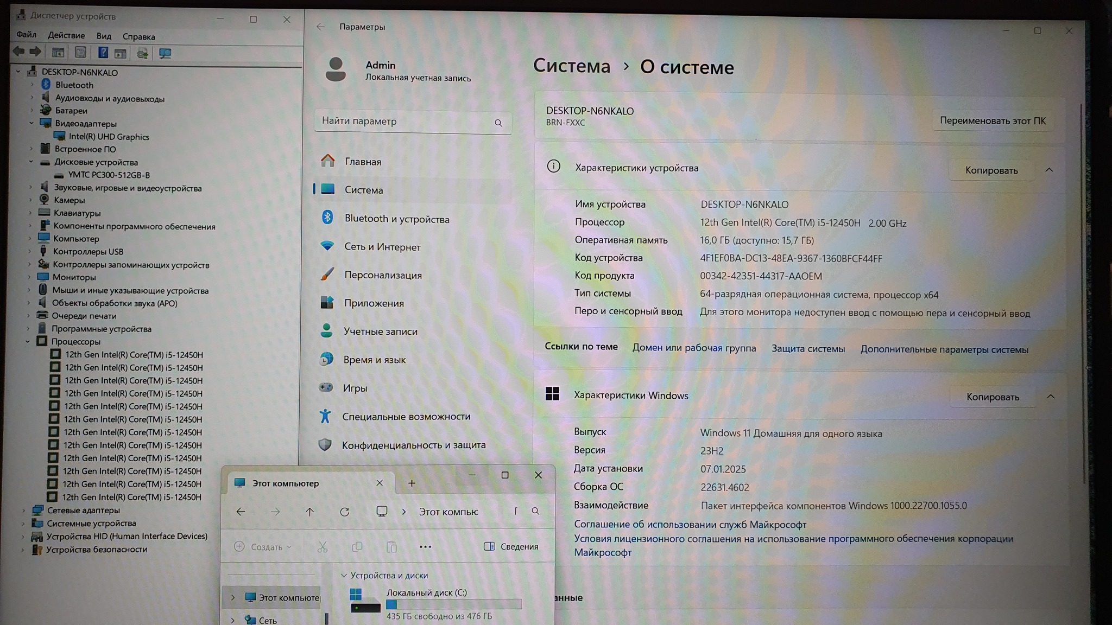
Task: Click the Local Disk C usage bar
Action: [453, 604]
